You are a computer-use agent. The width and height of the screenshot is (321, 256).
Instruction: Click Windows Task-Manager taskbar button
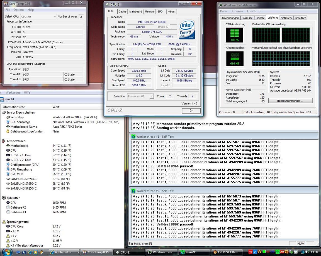162,252
